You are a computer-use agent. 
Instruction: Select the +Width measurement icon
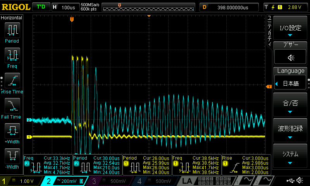coord(12,132)
